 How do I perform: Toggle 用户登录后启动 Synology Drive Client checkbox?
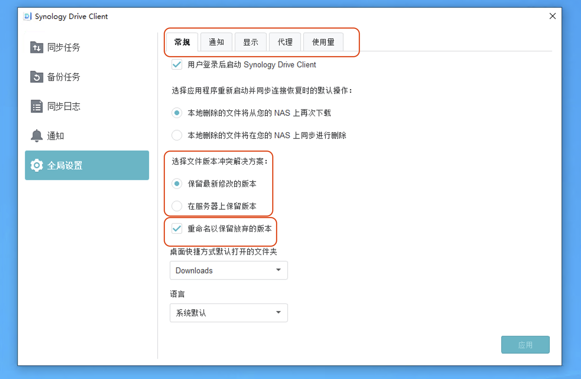point(177,64)
